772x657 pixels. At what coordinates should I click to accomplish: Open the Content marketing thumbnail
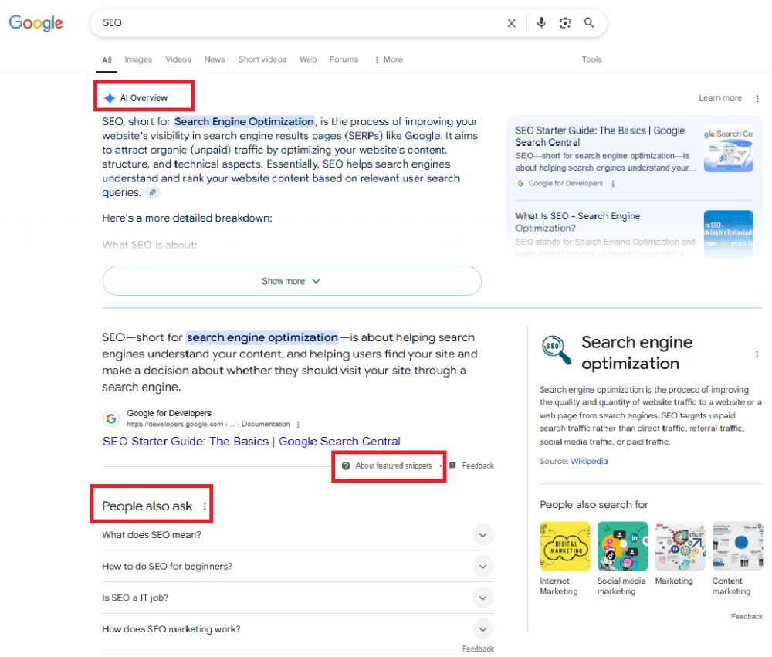[737, 546]
